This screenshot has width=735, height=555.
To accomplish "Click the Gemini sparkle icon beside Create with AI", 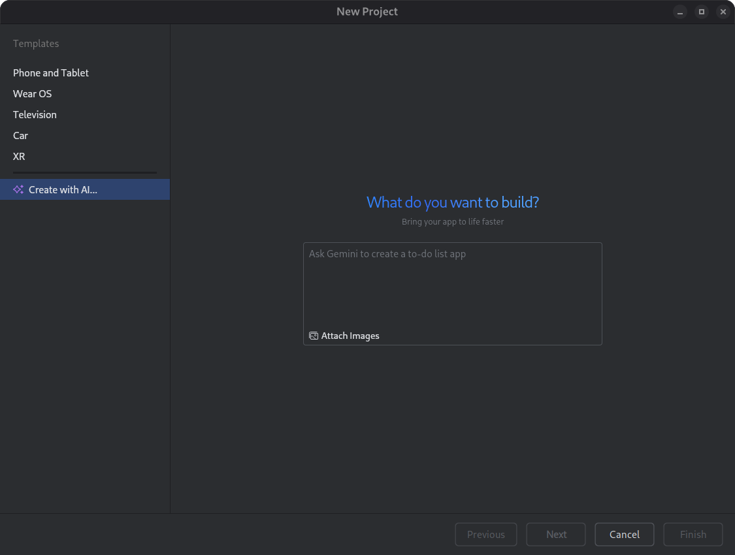I will coord(18,189).
